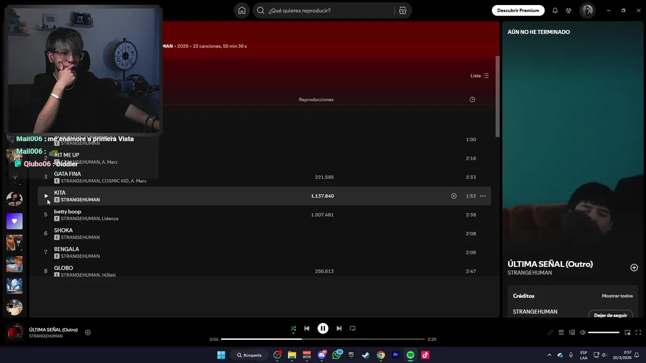Add ÚLTIMA SEÑAL to library from player bar
Viewport: 646px width, 363px height.
[x=88, y=332]
